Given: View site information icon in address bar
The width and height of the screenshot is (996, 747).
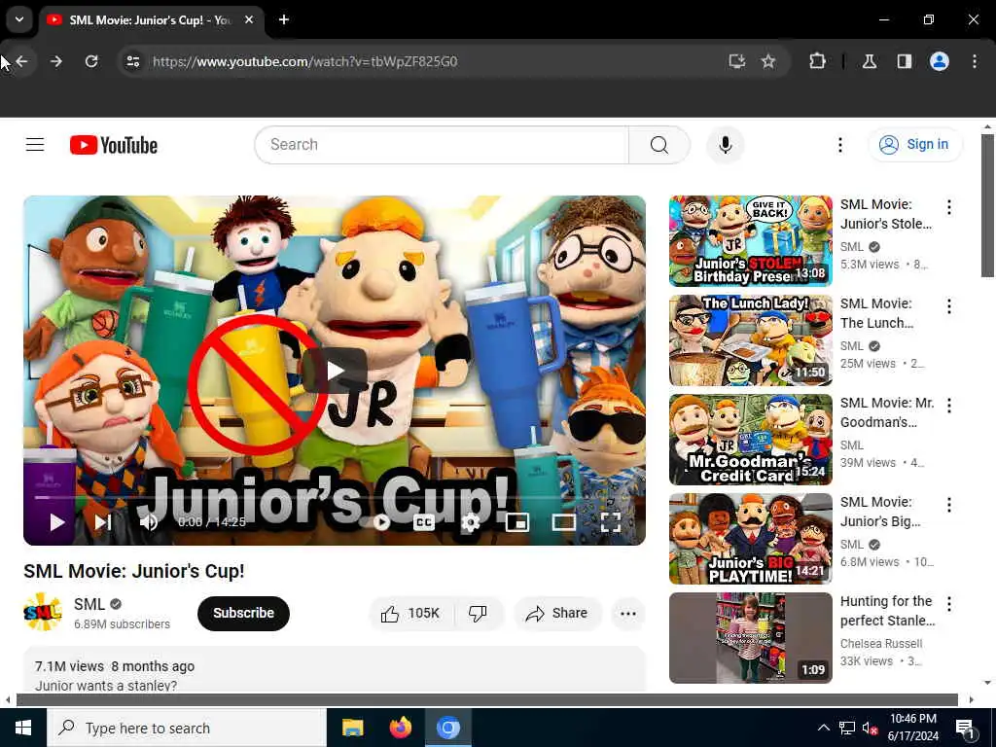Looking at the screenshot, I should click(x=133, y=61).
